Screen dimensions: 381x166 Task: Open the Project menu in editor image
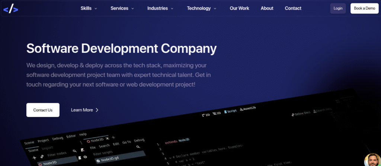[43, 140]
